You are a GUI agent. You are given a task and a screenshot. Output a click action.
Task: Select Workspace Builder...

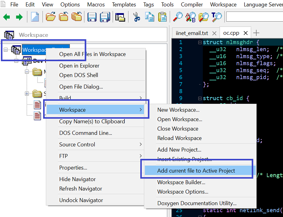coord(200,182)
